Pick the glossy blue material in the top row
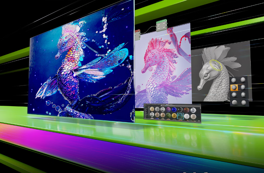 coord(174,110)
